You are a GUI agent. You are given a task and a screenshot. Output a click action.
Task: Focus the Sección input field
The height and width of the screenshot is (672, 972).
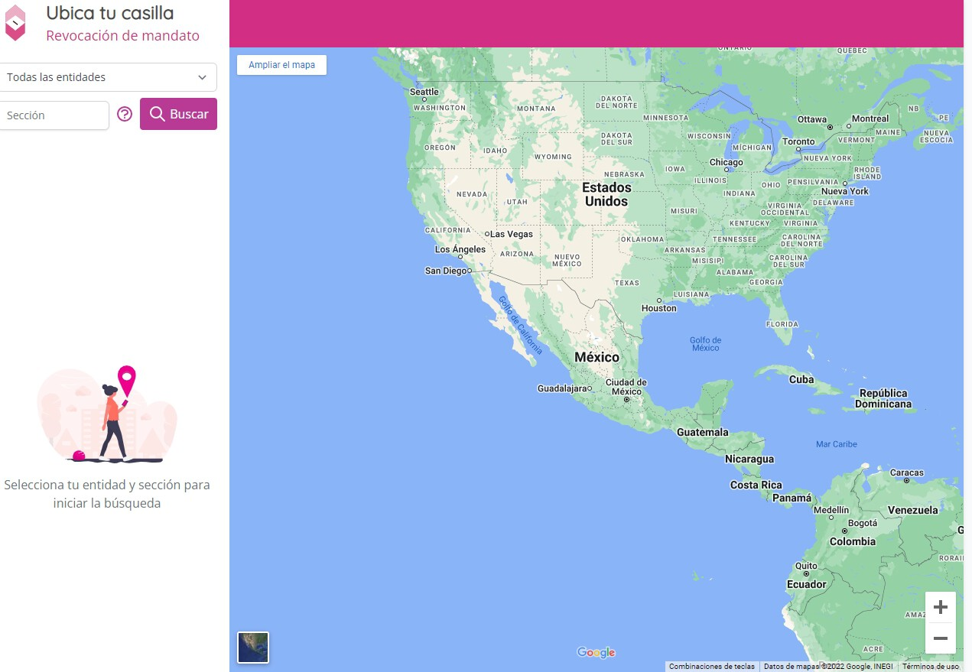pyautogui.click(x=54, y=115)
